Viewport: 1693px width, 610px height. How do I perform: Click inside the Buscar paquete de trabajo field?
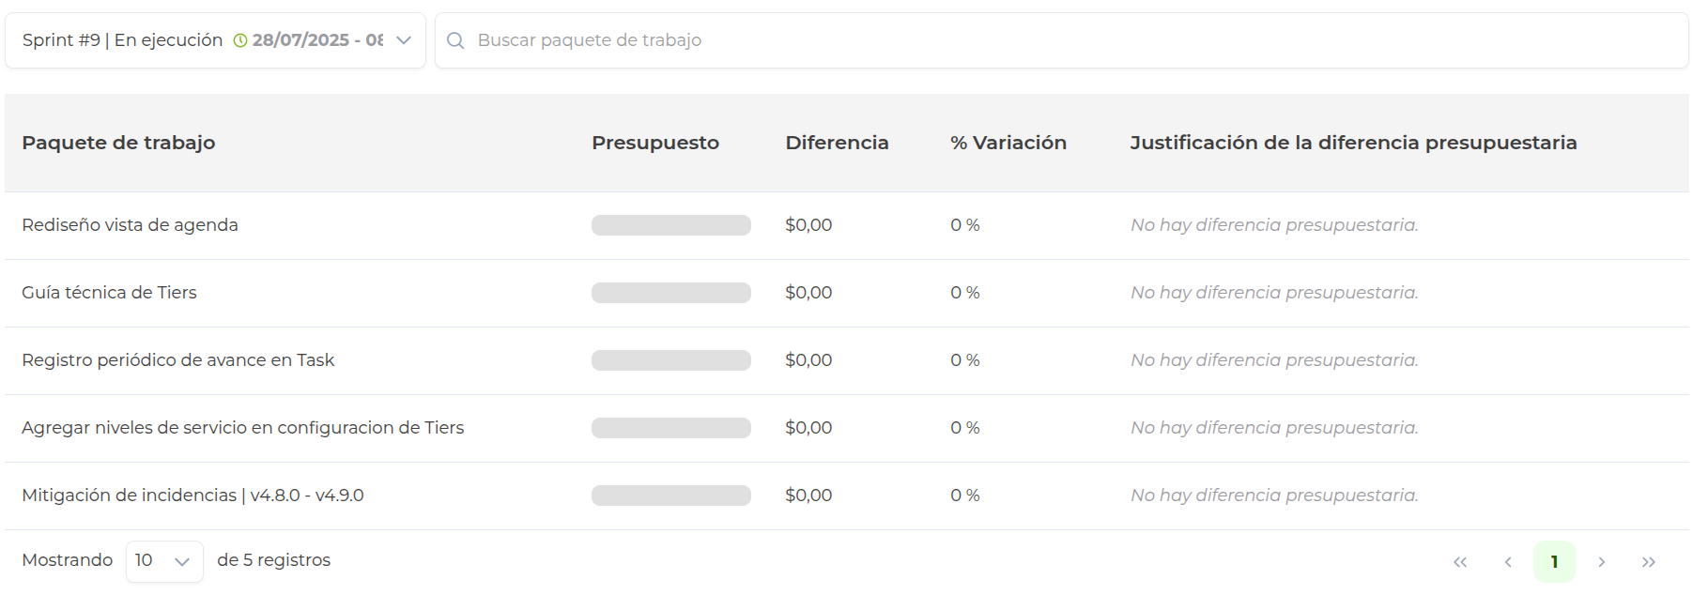pyautogui.click(x=845, y=40)
